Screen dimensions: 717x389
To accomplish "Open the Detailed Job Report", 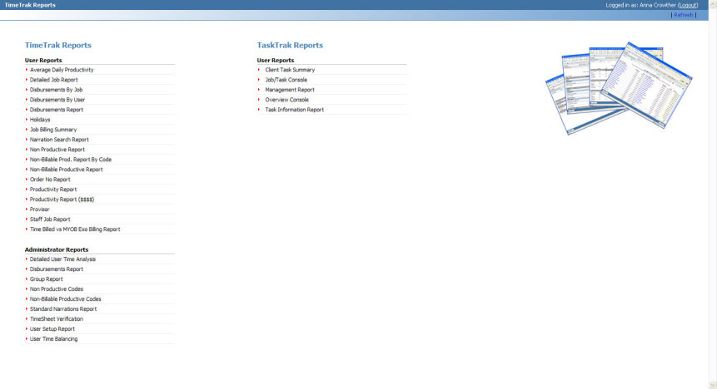I will pyautogui.click(x=54, y=80).
